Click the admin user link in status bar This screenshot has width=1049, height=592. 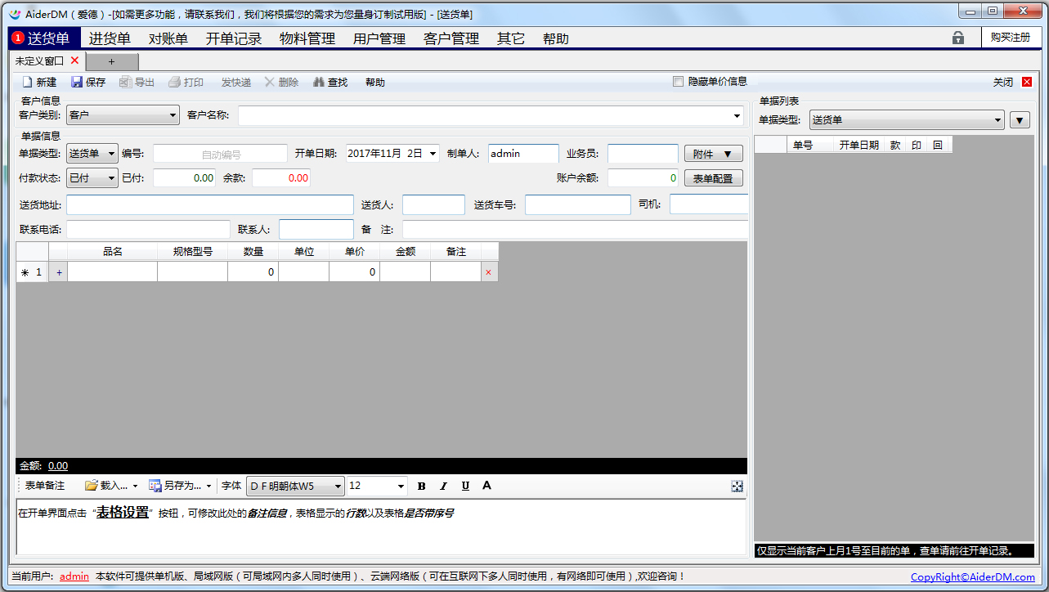coord(74,576)
